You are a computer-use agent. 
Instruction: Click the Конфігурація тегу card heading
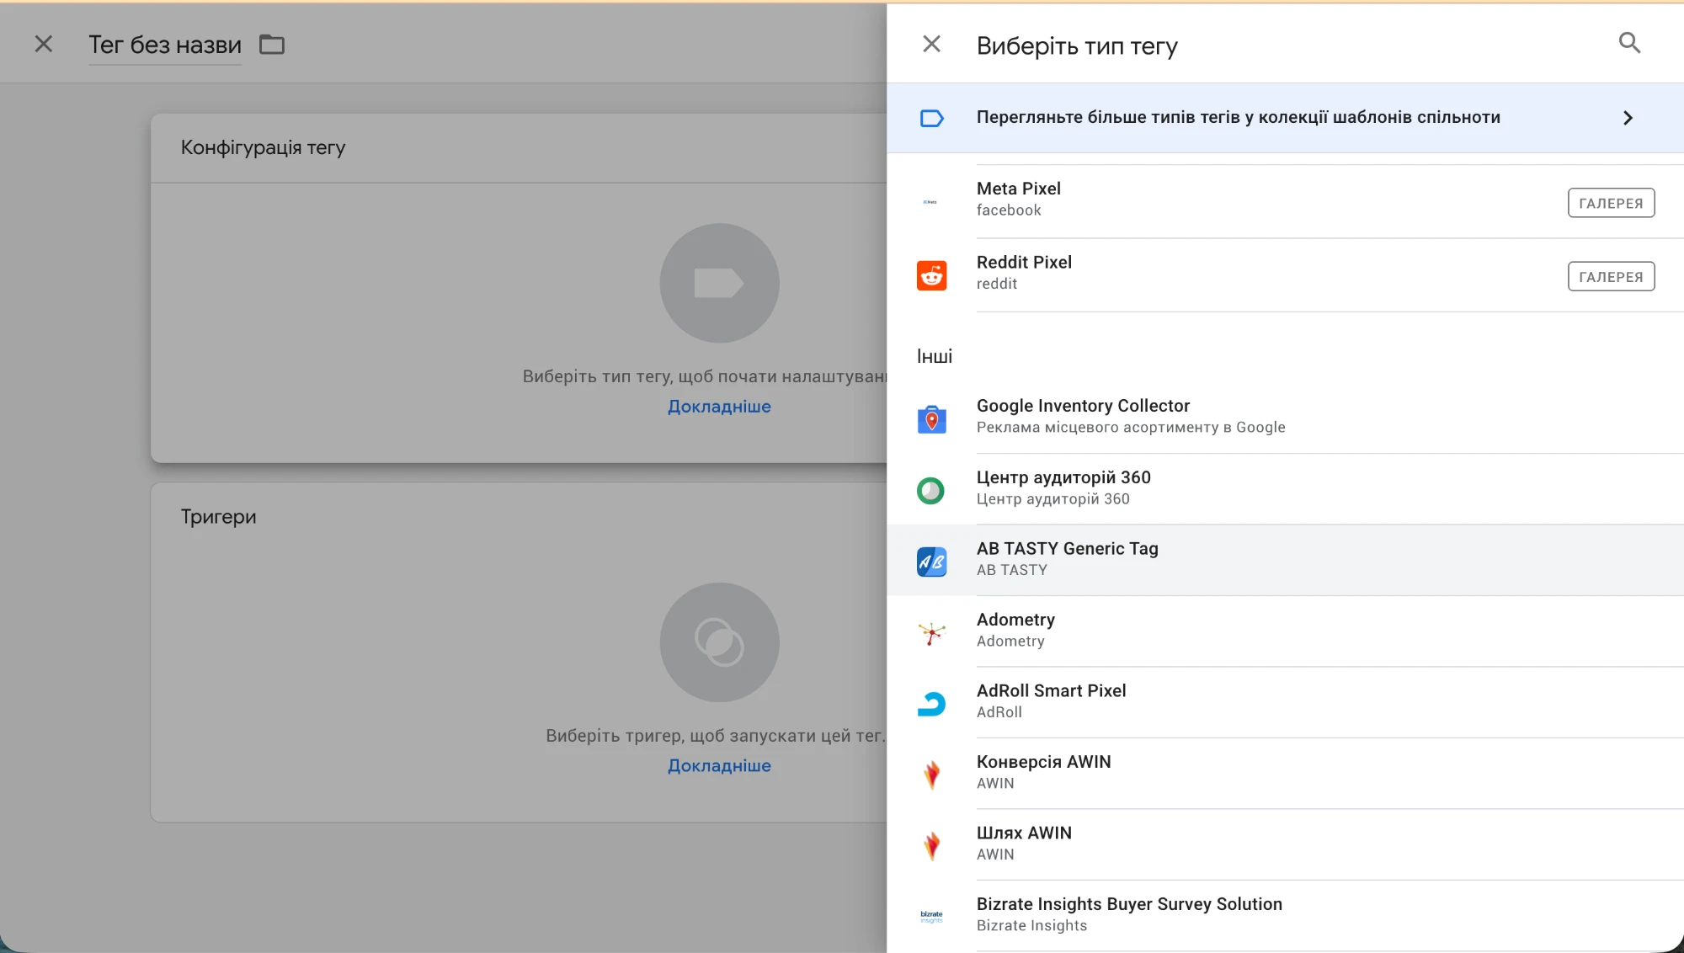263,148
